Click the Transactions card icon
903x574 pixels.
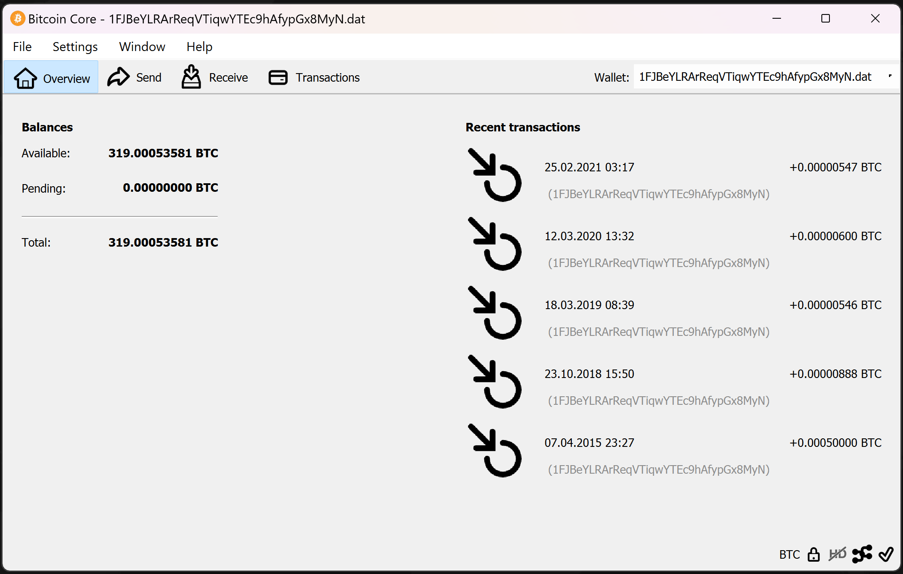[x=278, y=77]
